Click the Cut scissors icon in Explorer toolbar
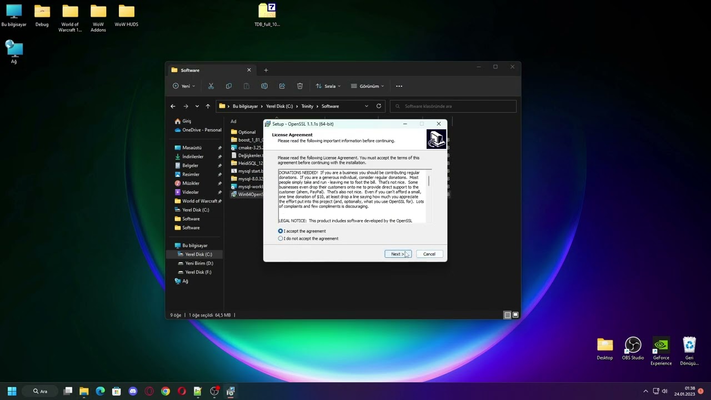This screenshot has width=711, height=400. [211, 86]
